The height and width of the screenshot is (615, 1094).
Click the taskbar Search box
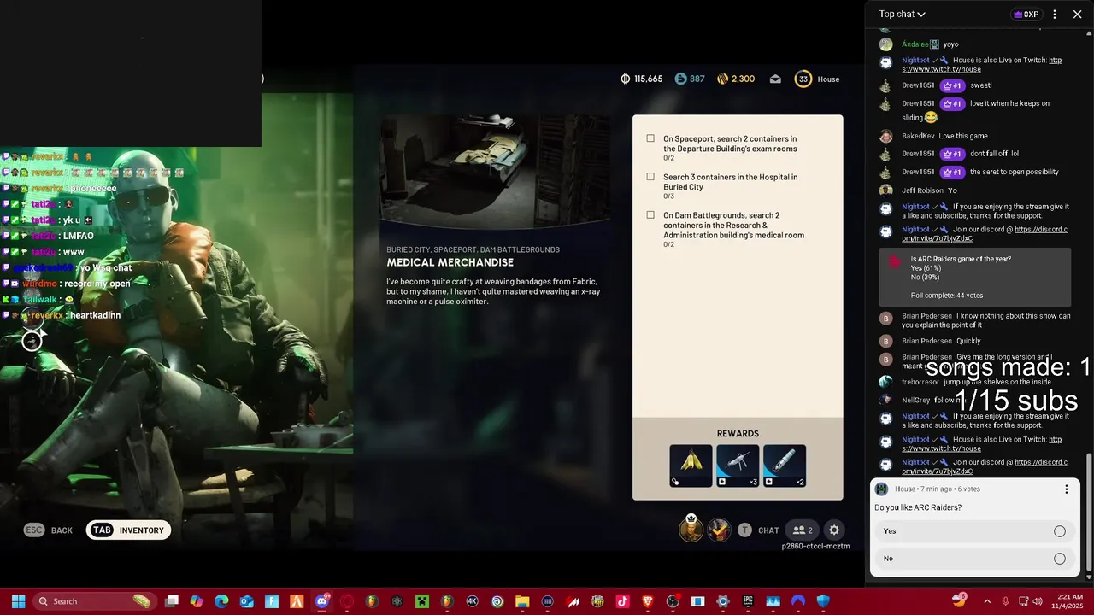pos(95,601)
